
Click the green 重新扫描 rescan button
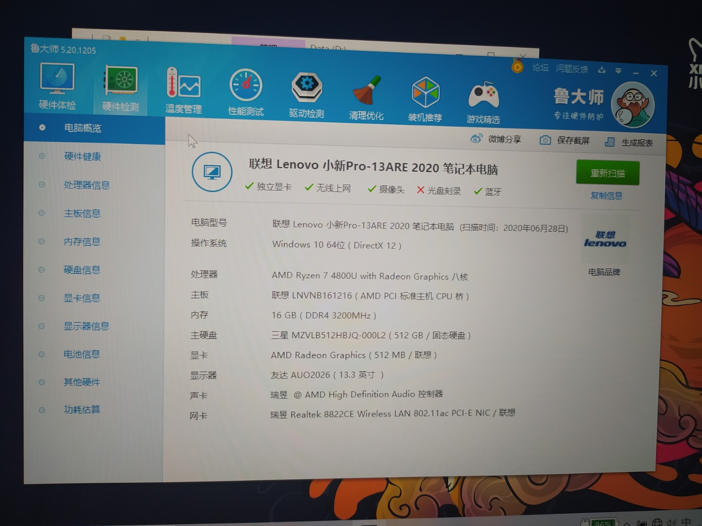pos(608,173)
